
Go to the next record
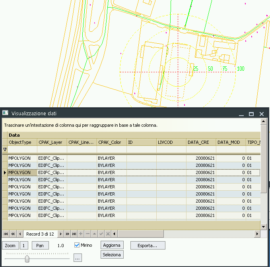tap(61, 234)
